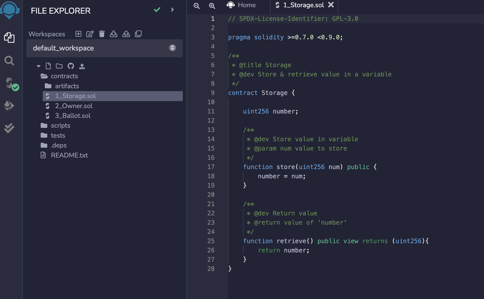Click 'store' function name on line 17
484x299 pixels.
tap(286, 167)
